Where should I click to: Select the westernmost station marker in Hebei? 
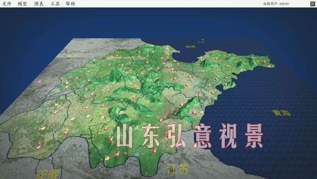[40, 82]
